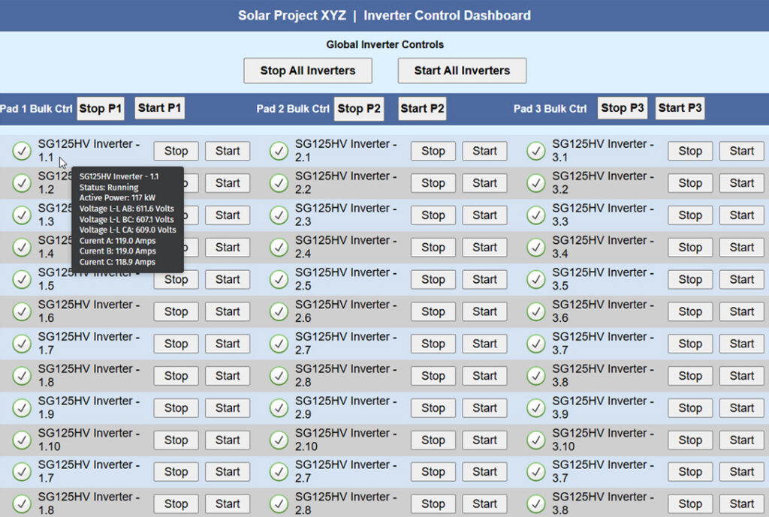Viewport: 769px width, 517px height.
Task: Click the status checkmark icon for Inverter 1.3
Action: click(x=22, y=215)
